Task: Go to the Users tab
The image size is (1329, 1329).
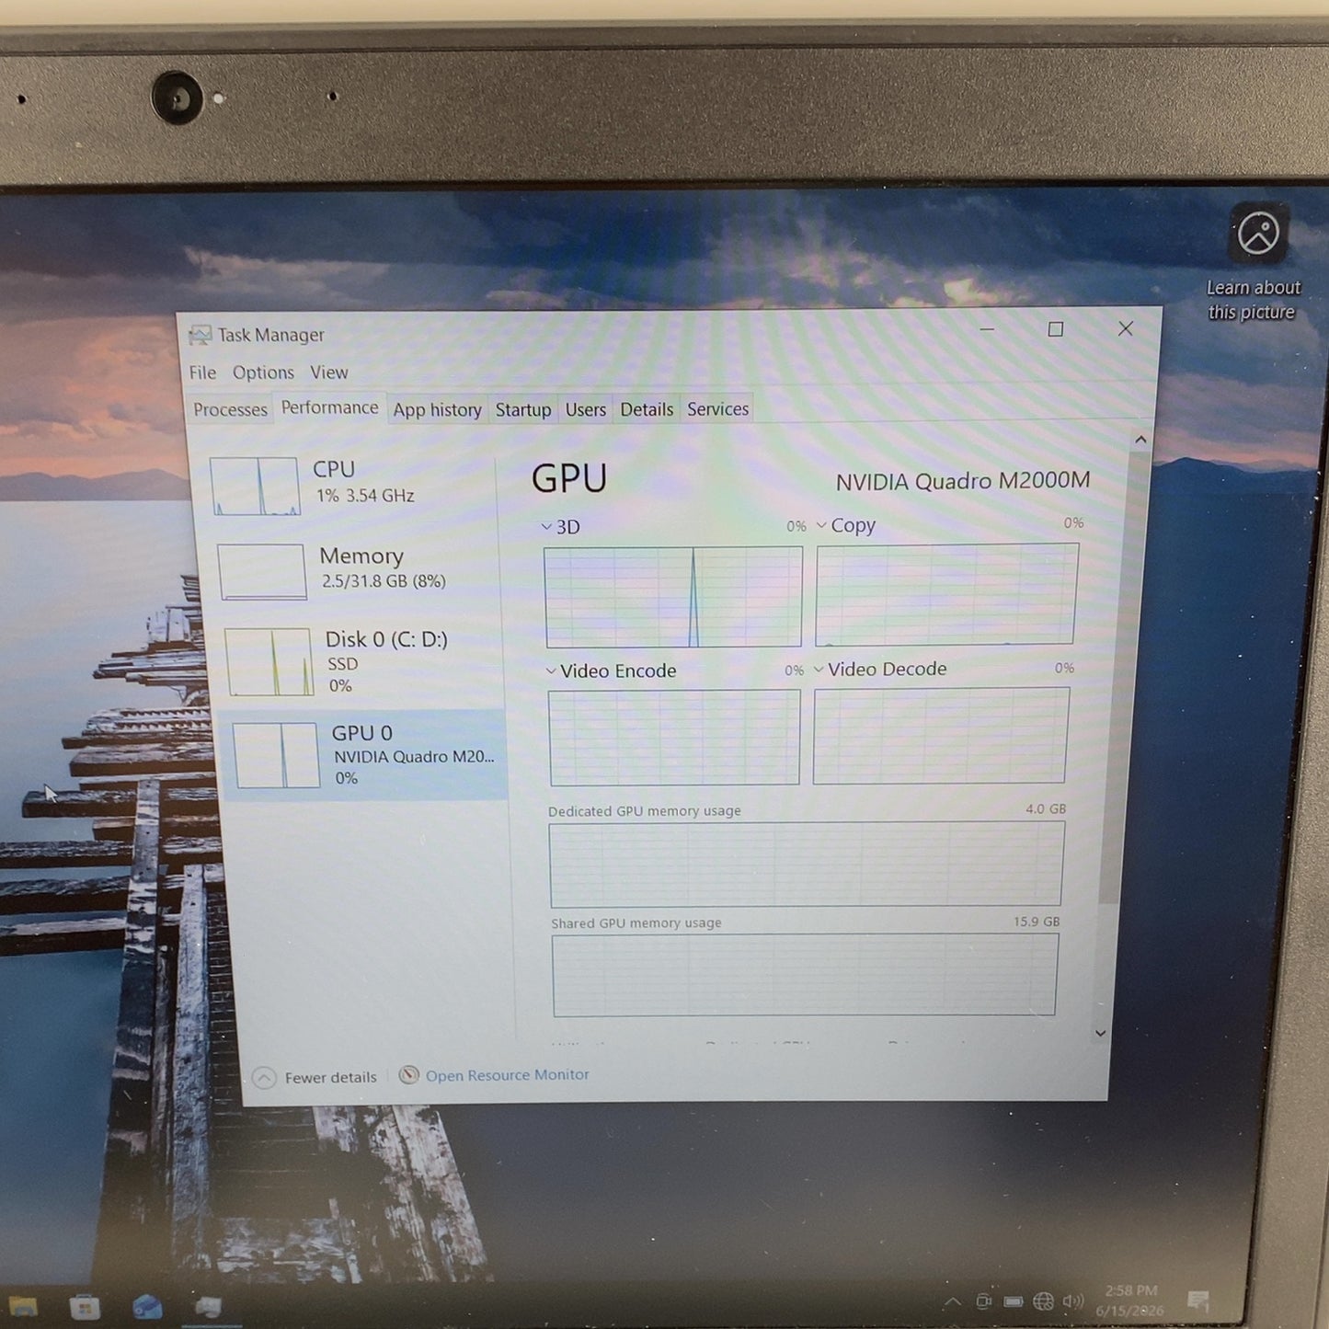Action: (x=585, y=409)
